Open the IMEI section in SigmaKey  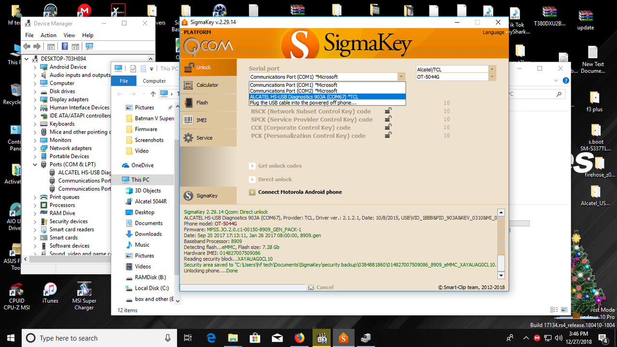pos(208,120)
